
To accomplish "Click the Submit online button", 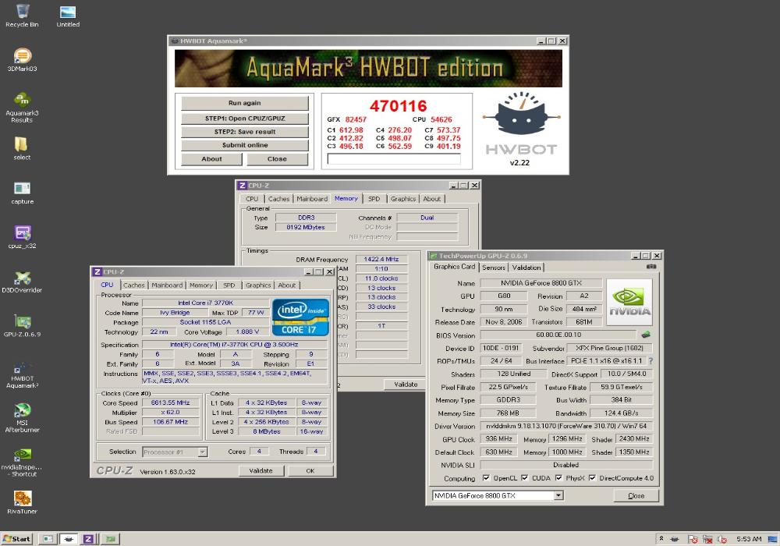I will (x=245, y=145).
